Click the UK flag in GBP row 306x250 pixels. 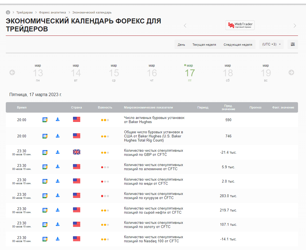pyautogui.click(x=77, y=152)
